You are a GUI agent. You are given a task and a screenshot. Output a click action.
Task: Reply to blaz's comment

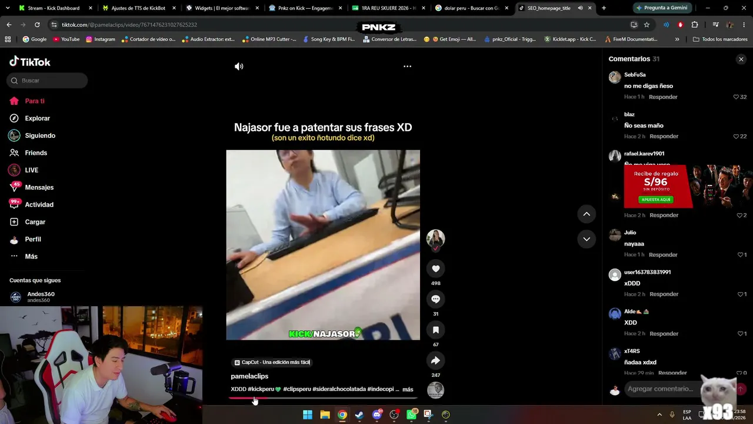click(664, 136)
